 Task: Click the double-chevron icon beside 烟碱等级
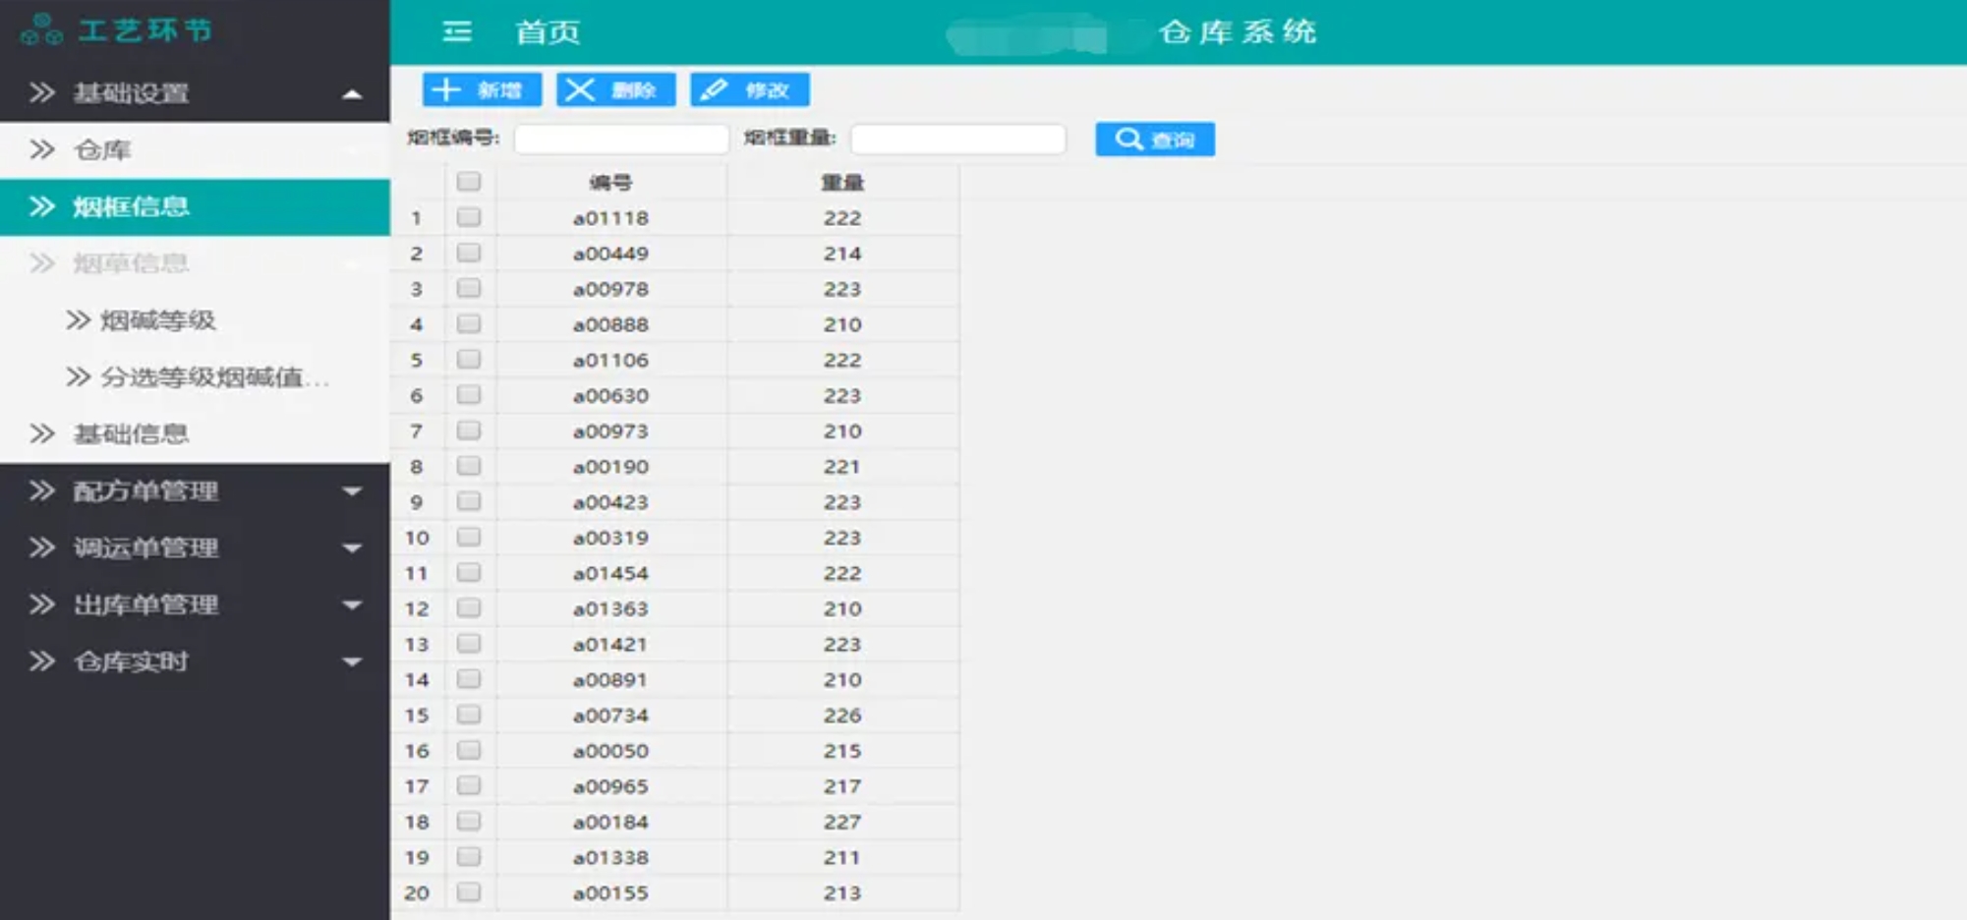coord(78,320)
